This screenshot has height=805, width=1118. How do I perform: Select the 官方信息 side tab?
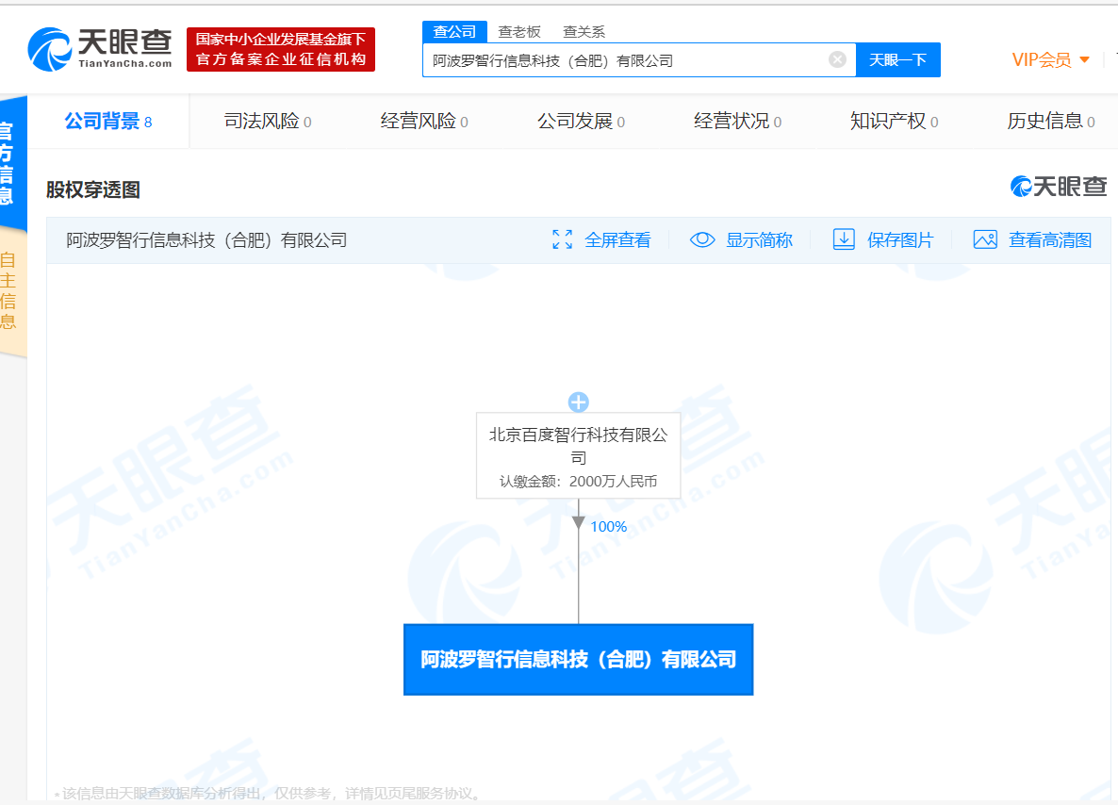[x=8, y=162]
